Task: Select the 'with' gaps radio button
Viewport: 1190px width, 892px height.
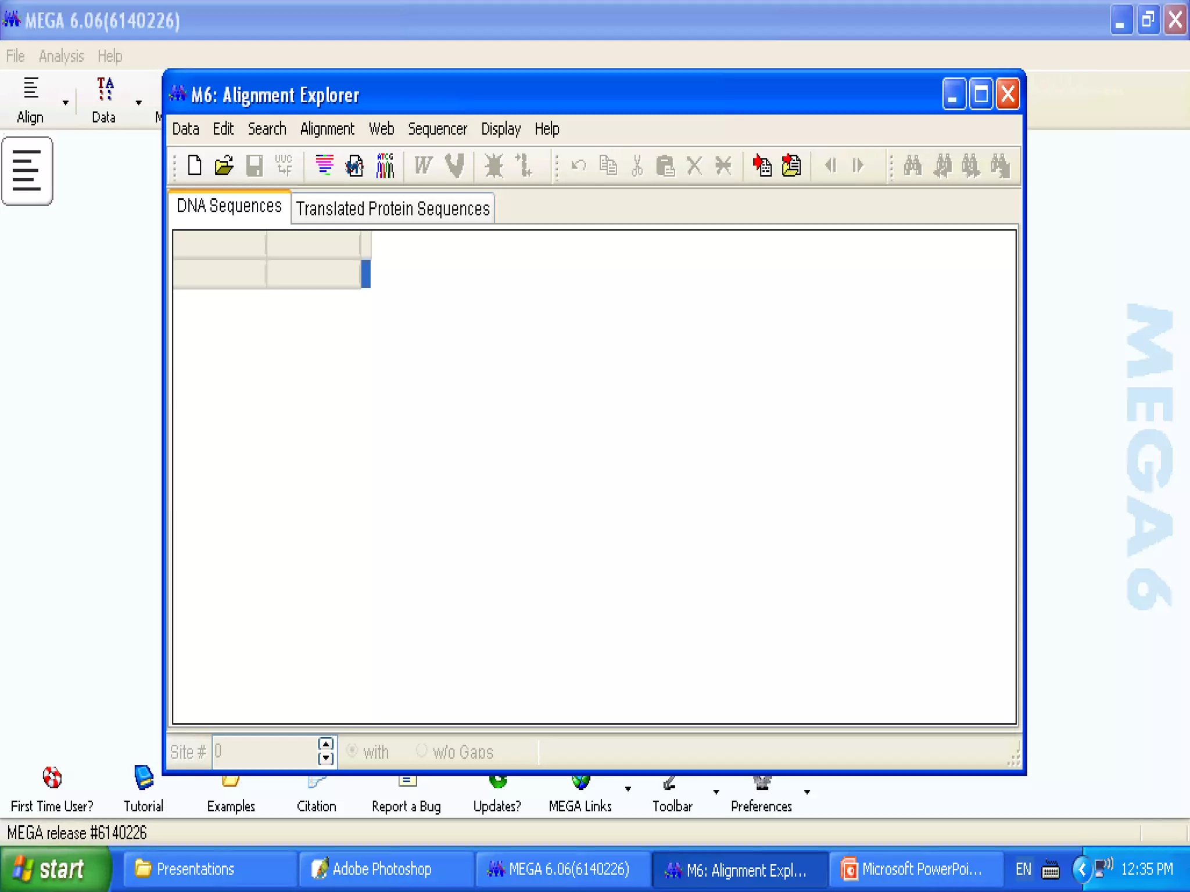Action: click(352, 751)
